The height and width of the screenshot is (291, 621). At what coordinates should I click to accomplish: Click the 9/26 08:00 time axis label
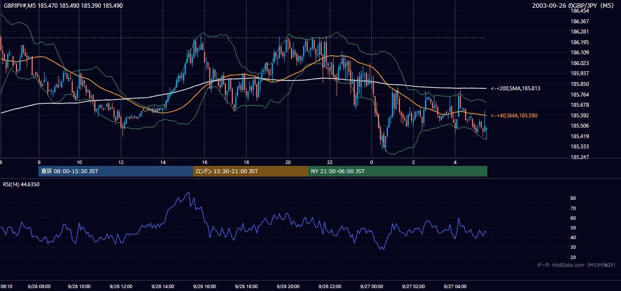coord(39,287)
